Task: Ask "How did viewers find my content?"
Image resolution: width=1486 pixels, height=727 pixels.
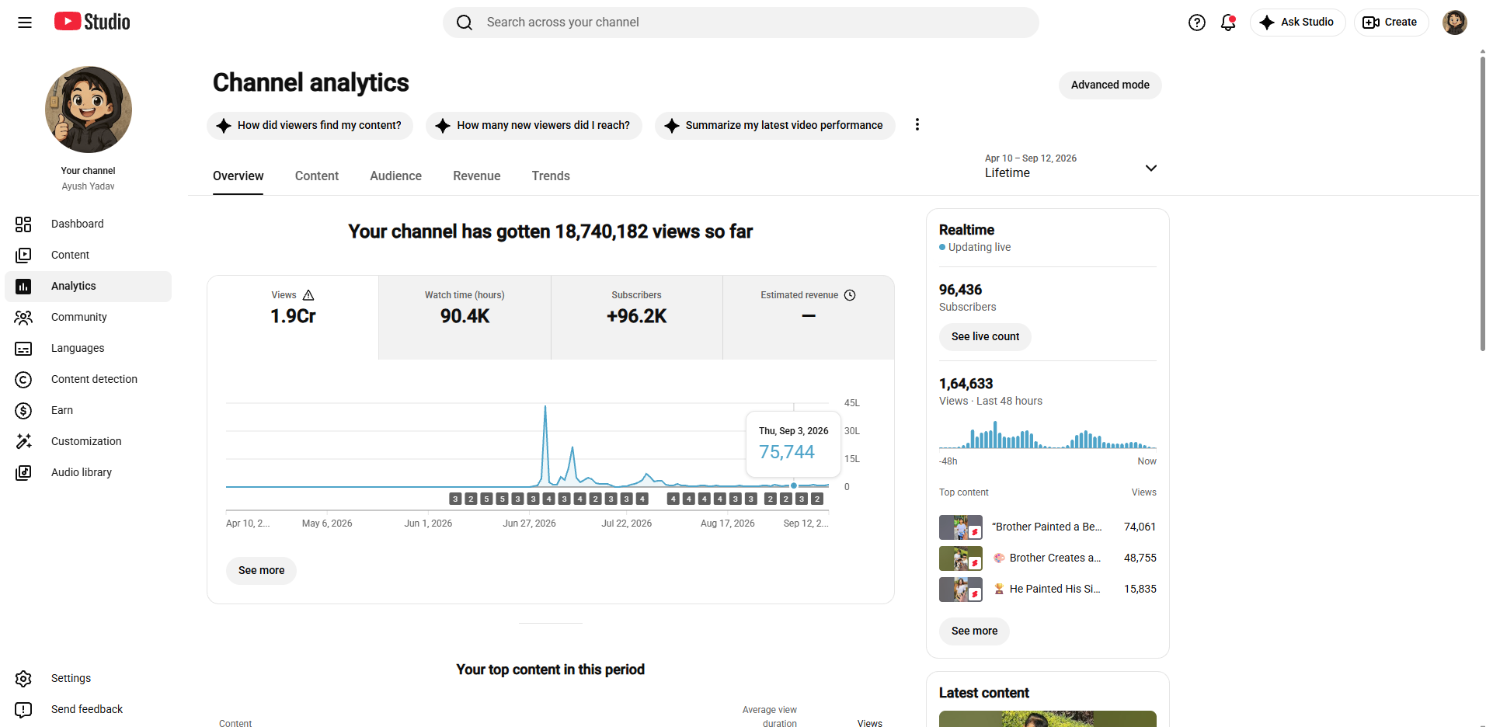Action: pyautogui.click(x=310, y=126)
